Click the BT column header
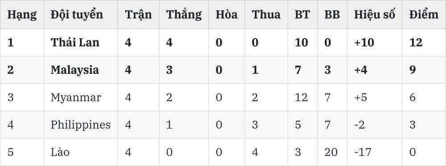 [302, 15]
